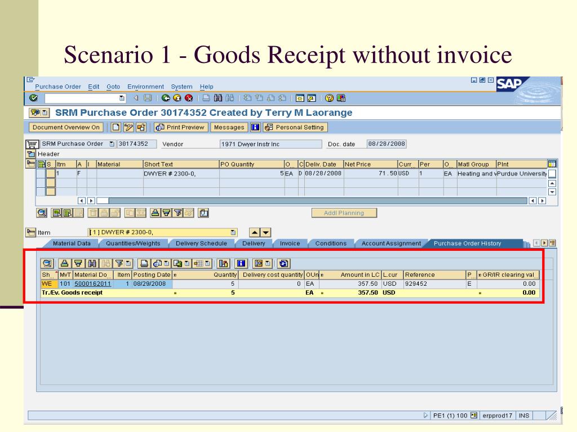Click the Document Overview On button
The width and height of the screenshot is (577, 432).
click(66, 127)
